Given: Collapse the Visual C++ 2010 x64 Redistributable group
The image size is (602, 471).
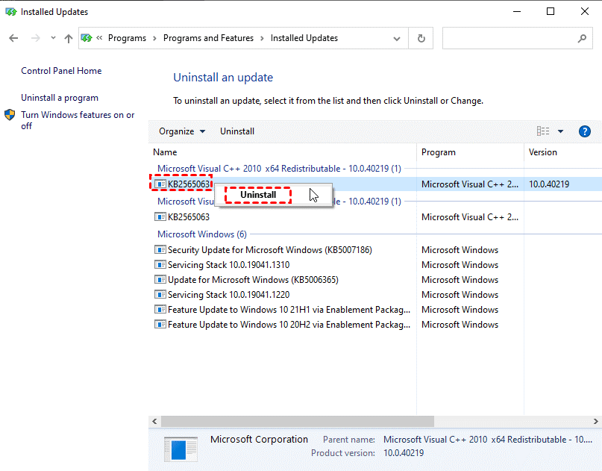Looking at the screenshot, I should coord(279,168).
